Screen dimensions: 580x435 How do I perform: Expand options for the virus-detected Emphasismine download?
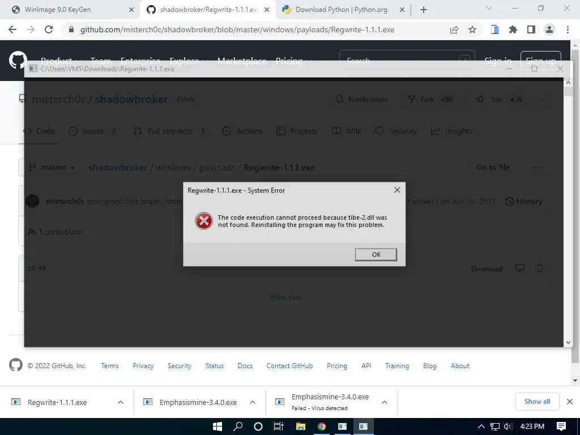point(385,402)
